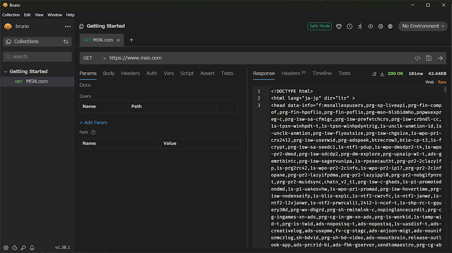
Task: Open response pane Tests tab
Action: point(344,73)
